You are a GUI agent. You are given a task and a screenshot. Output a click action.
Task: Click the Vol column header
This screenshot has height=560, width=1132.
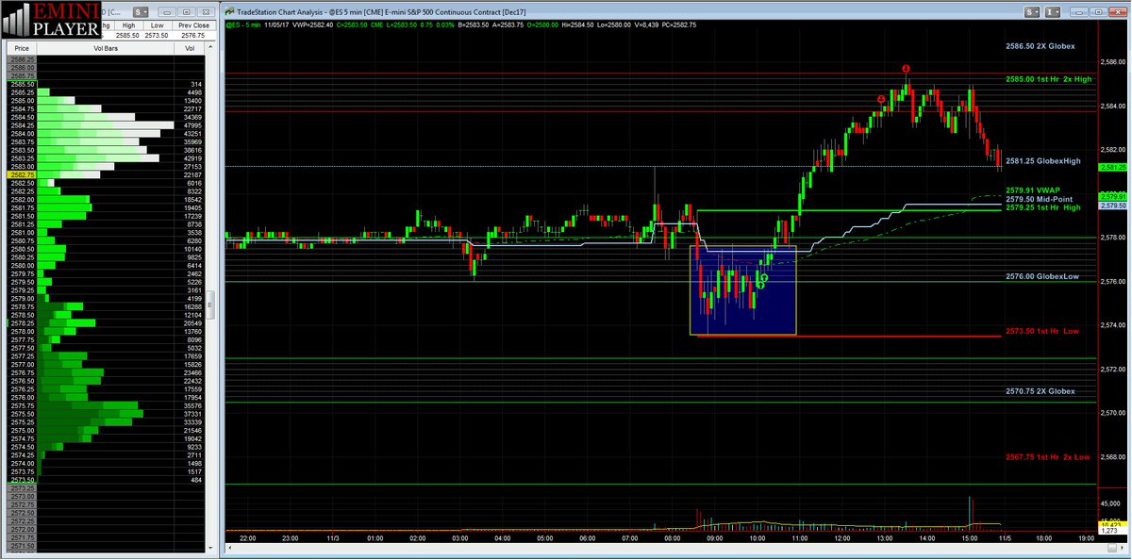tap(190, 46)
